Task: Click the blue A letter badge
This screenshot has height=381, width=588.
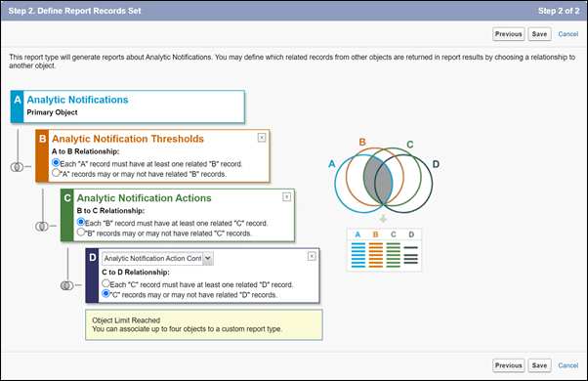Action: [x=18, y=106]
